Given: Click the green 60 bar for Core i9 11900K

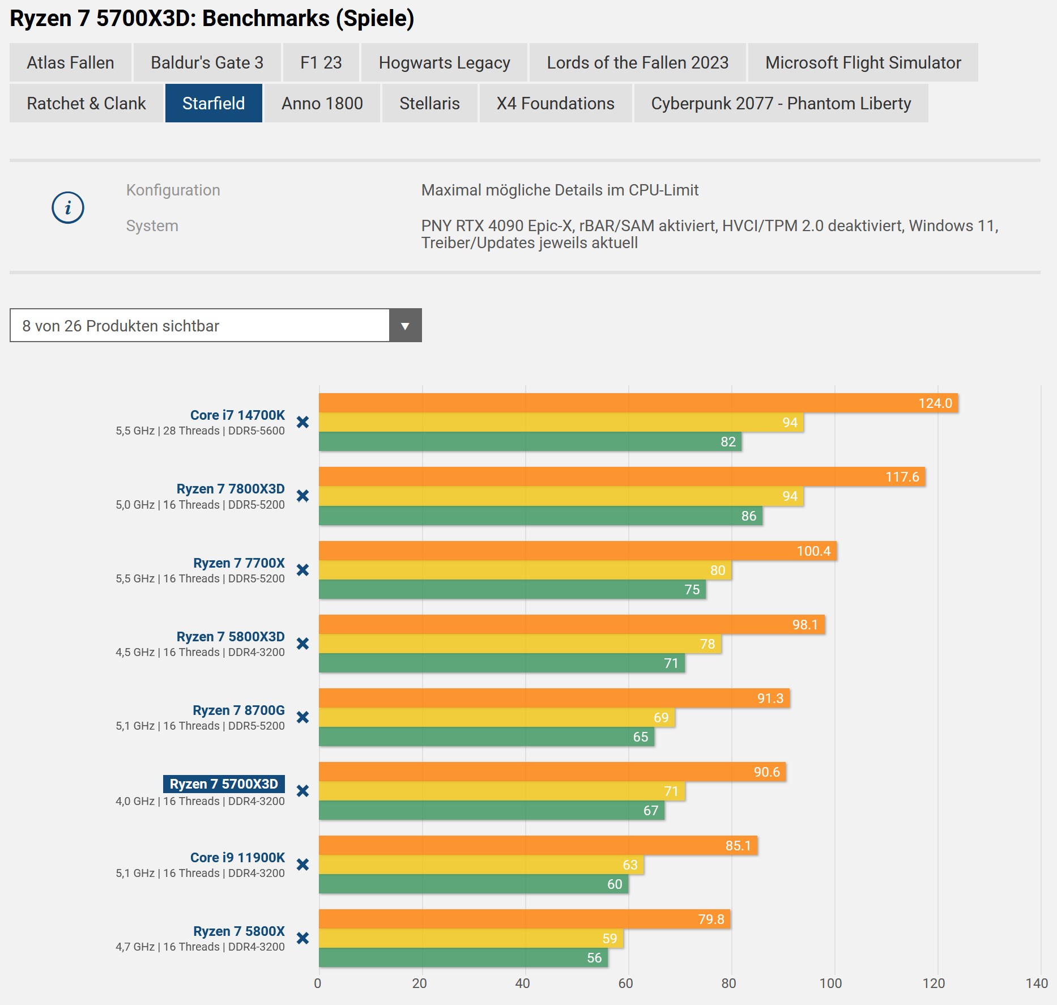Looking at the screenshot, I should point(474,884).
